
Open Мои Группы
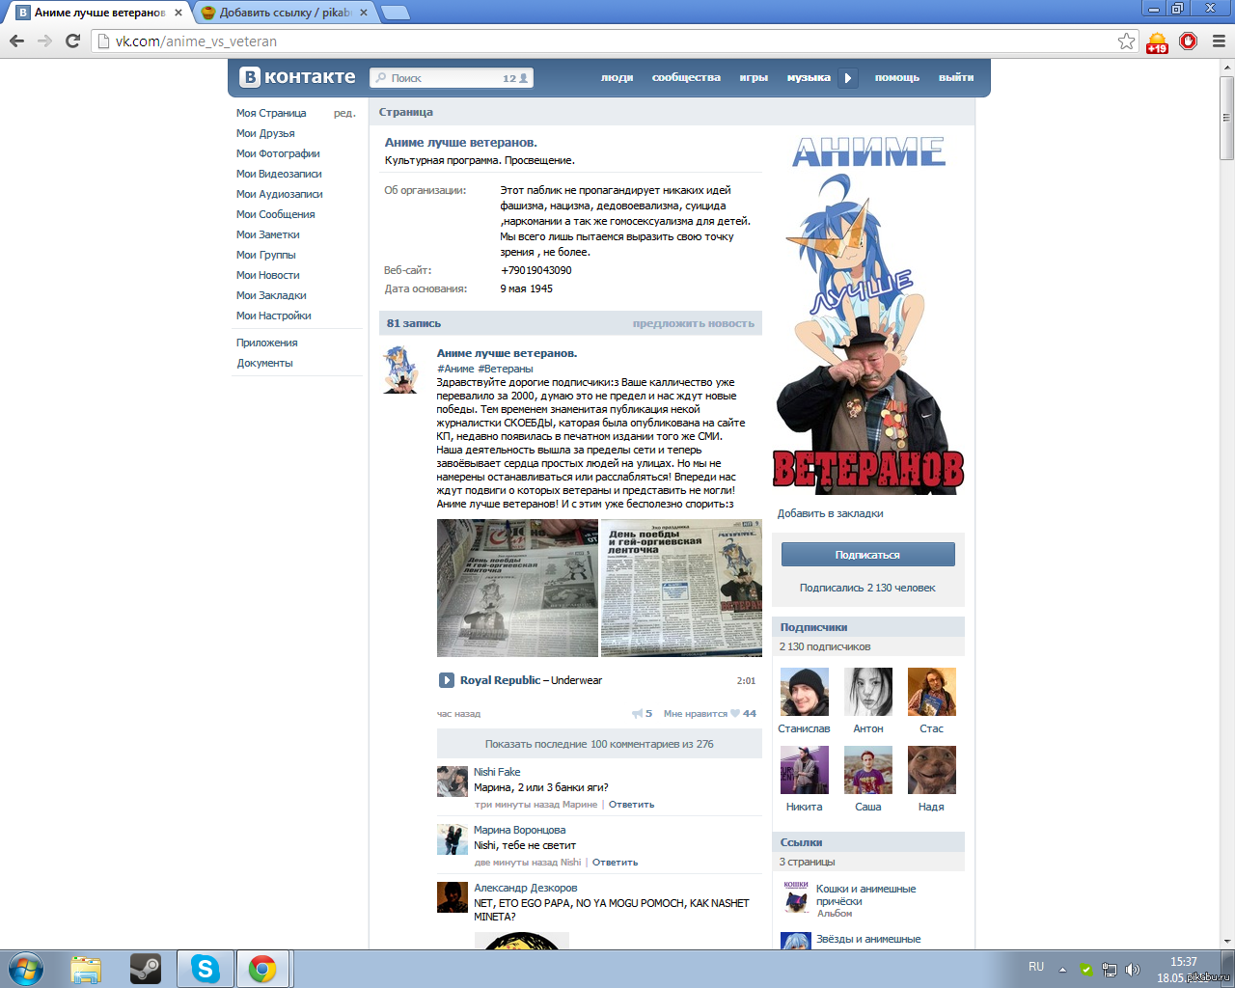[x=266, y=255]
